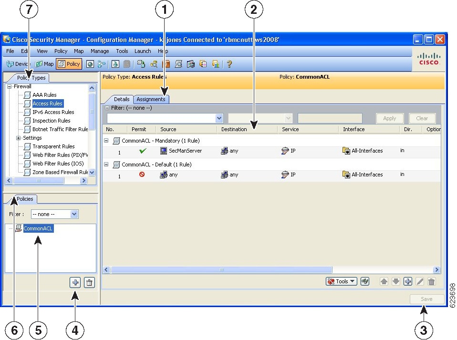Open the Policies Filter none dropdown
This screenshot has height=340, width=457.
click(74, 214)
